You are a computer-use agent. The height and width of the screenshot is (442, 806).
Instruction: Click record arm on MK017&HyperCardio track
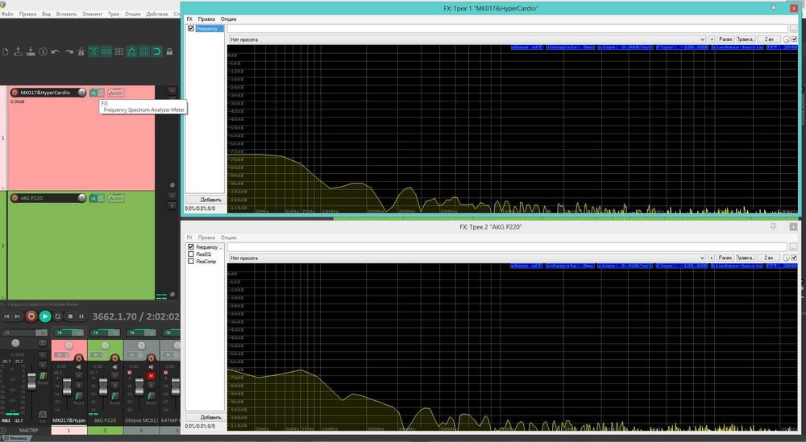pyautogui.click(x=15, y=93)
